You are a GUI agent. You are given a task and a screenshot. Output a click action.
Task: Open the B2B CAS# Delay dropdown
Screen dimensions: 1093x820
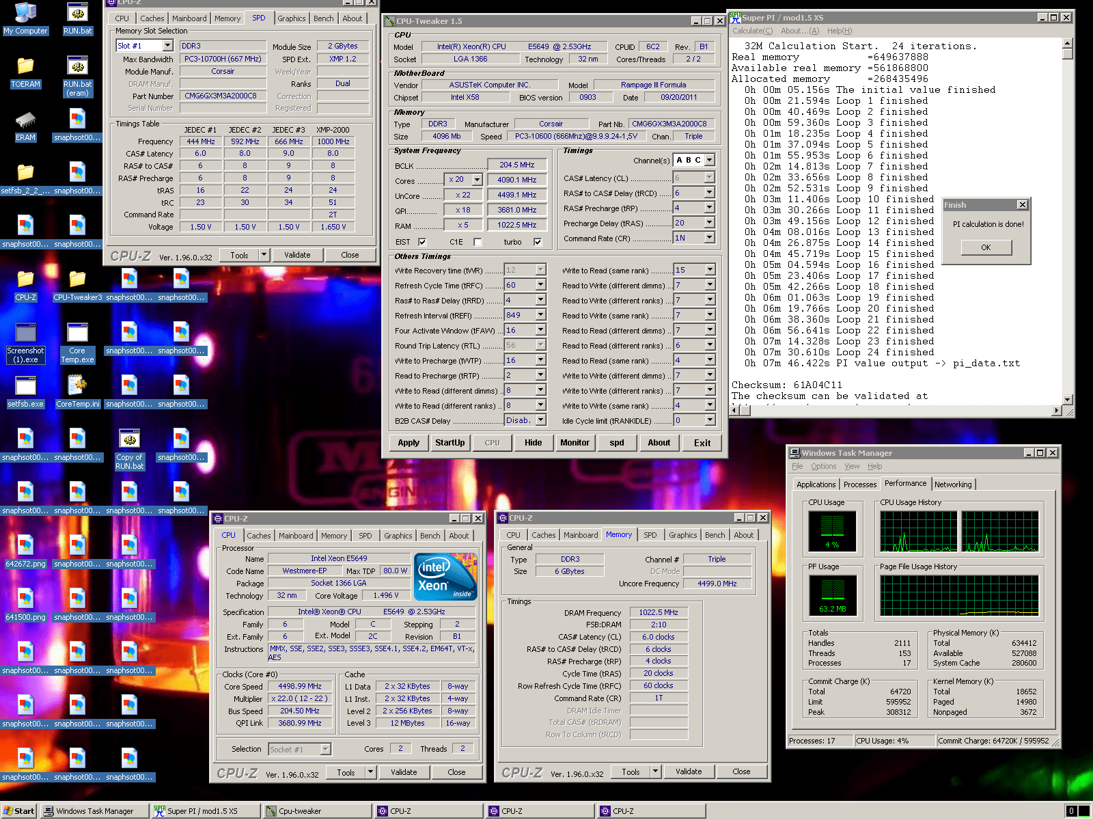[x=540, y=420]
